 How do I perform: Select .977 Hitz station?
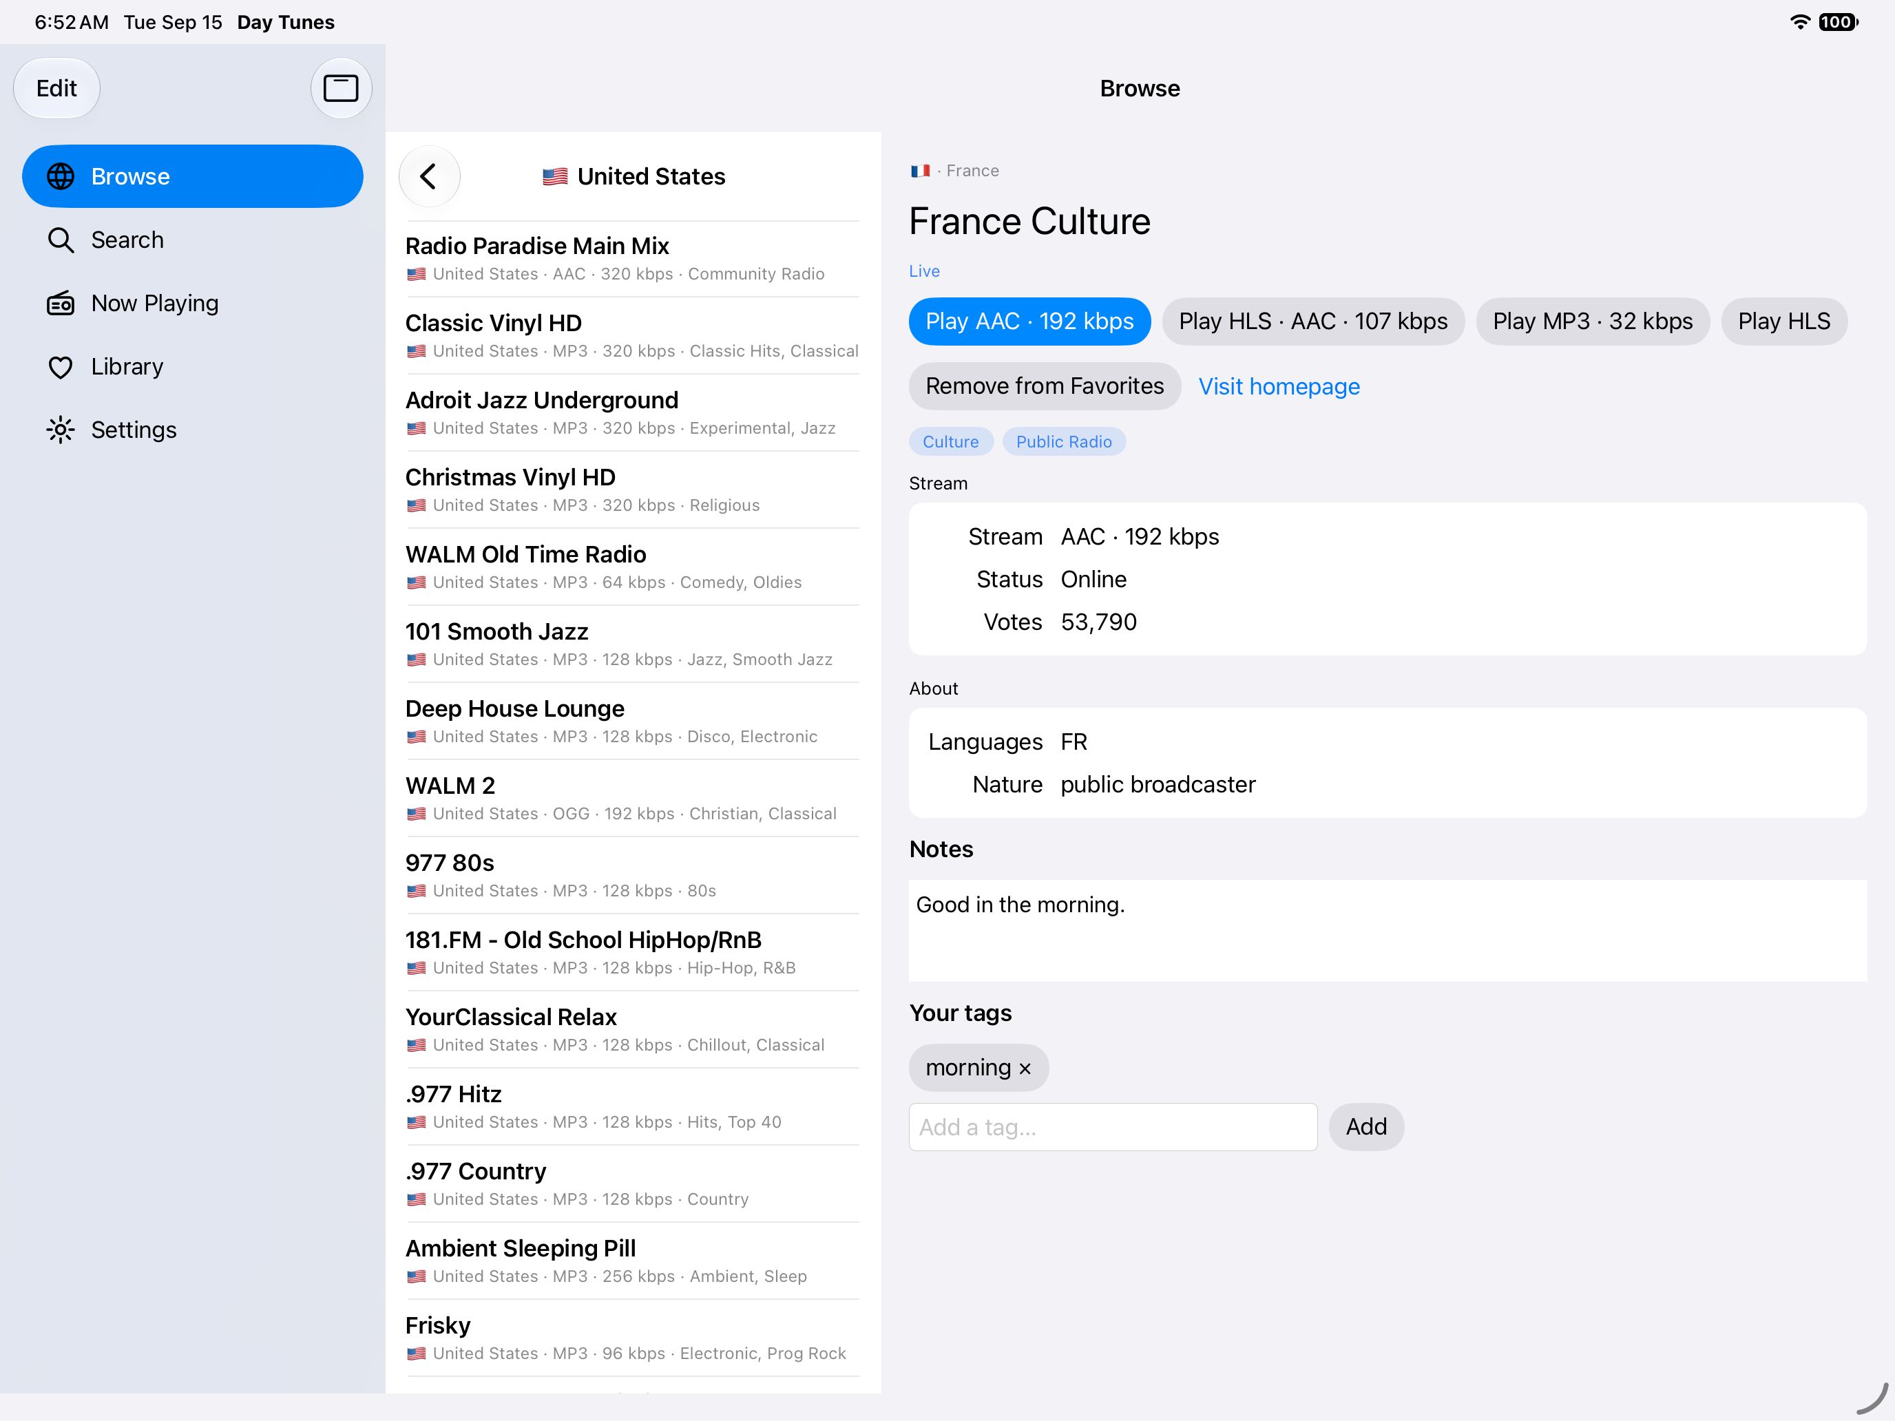point(632,1106)
